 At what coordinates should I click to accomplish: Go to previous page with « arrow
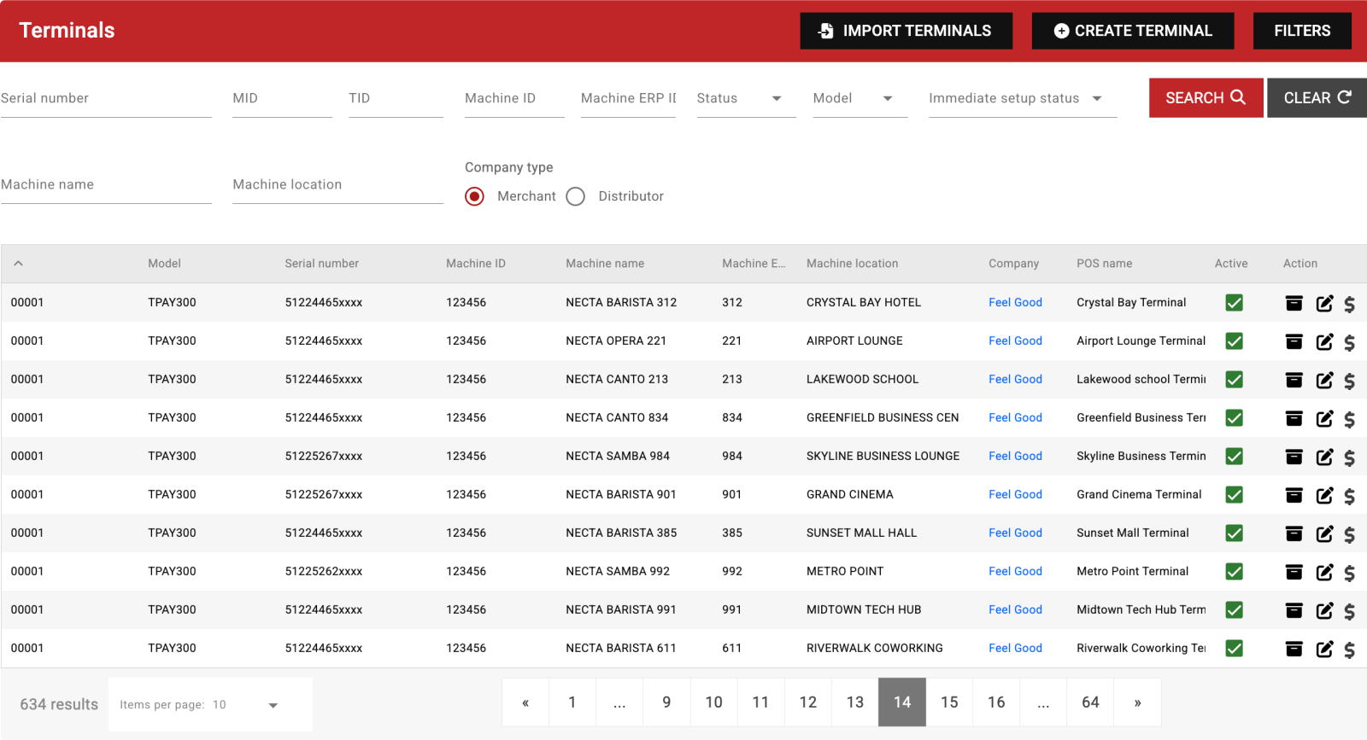pyautogui.click(x=525, y=702)
